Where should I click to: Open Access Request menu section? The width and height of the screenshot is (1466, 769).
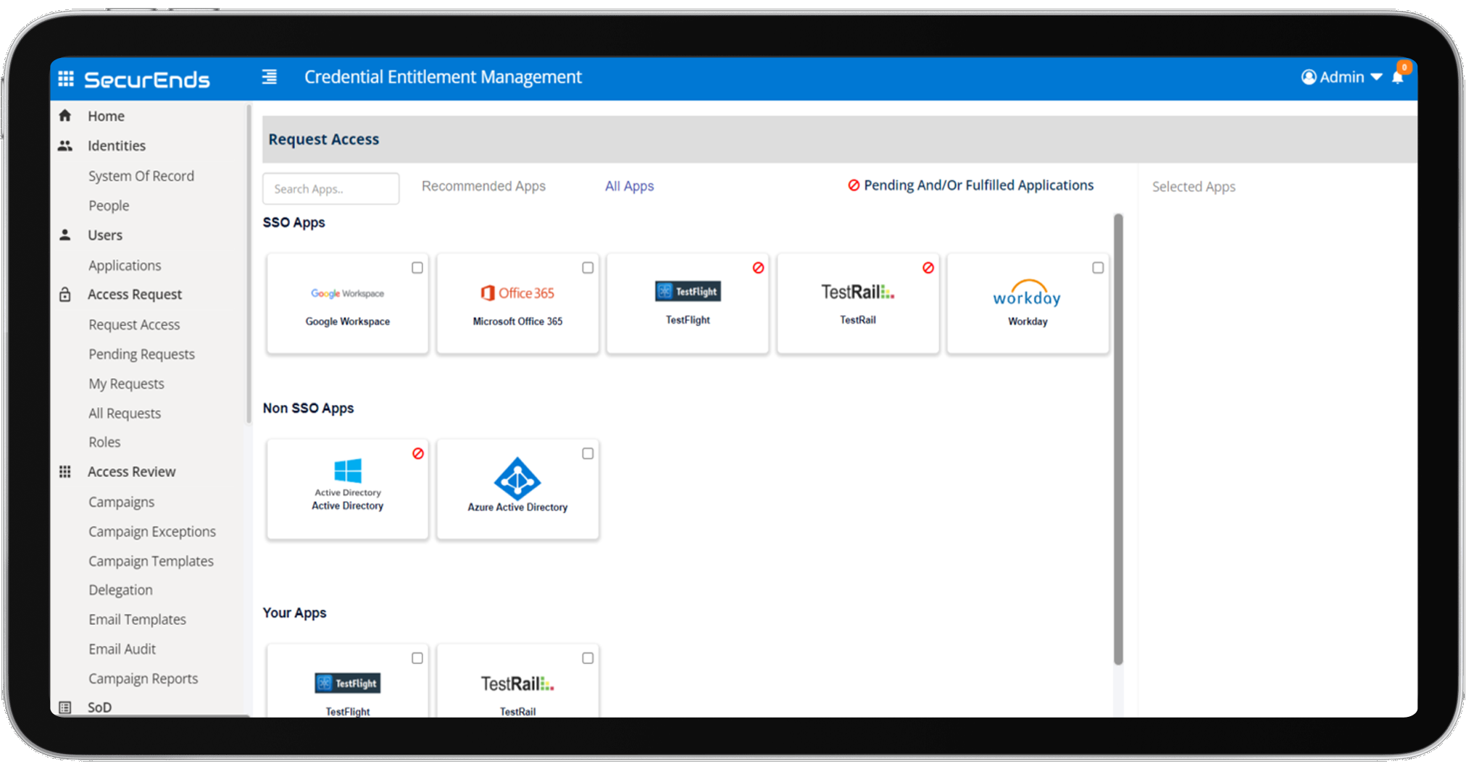point(135,295)
